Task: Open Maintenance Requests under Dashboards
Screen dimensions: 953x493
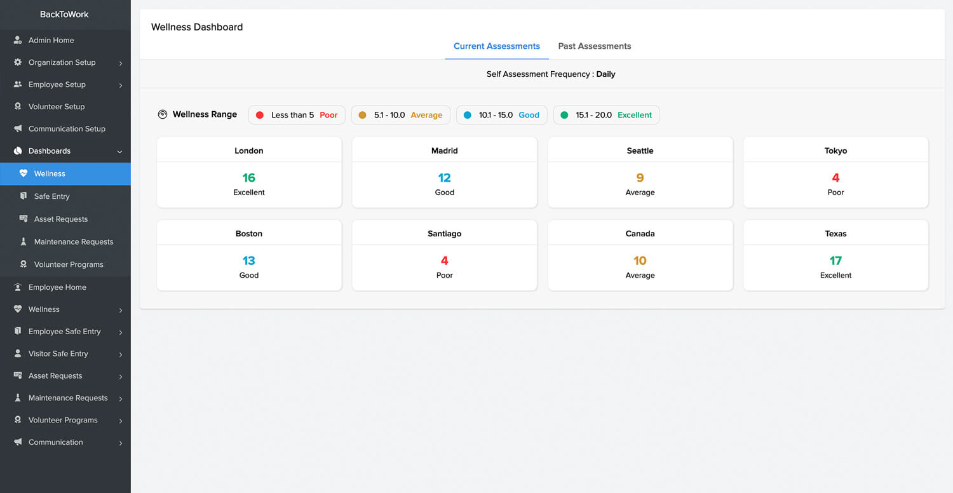Action: tap(74, 242)
